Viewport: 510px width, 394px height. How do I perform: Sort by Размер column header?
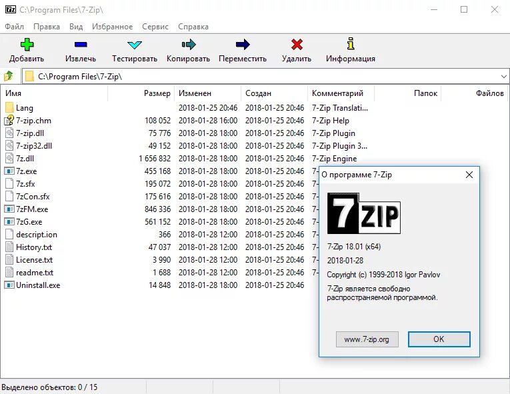point(141,93)
